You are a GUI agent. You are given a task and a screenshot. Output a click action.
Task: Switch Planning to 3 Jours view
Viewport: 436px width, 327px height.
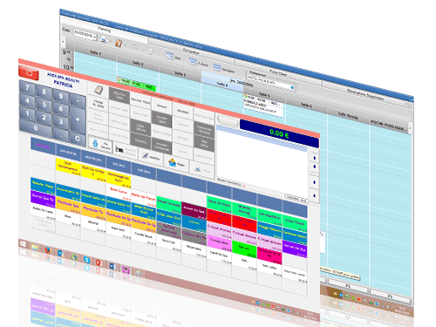pos(198,63)
